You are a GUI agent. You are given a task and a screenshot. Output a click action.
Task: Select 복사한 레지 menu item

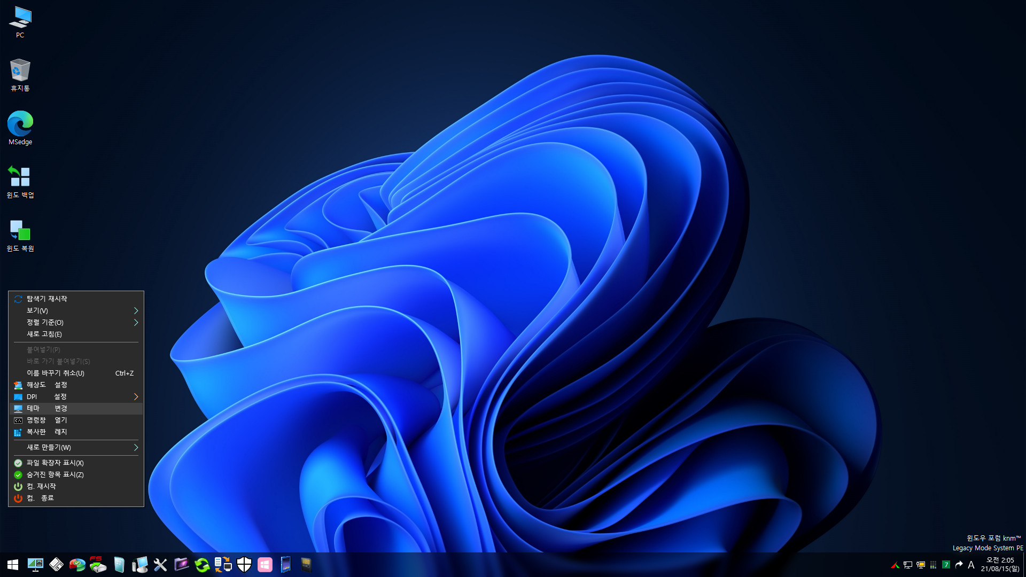(76, 432)
